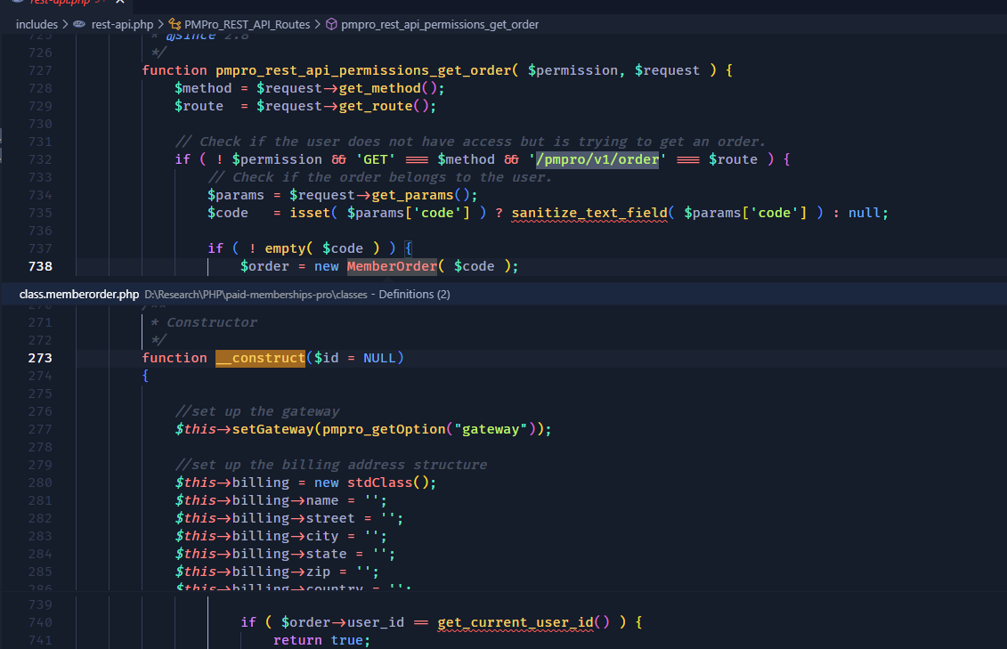Click billing->street on line 282

(294, 518)
